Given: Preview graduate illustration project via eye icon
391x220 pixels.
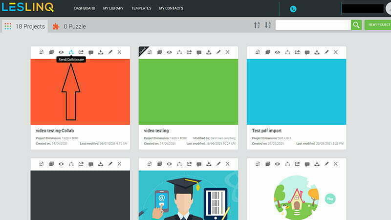Looking at the screenshot, I should point(169,164).
